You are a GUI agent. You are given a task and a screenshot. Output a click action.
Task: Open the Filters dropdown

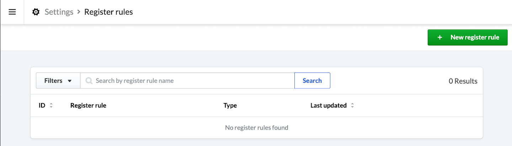coord(58,81)
